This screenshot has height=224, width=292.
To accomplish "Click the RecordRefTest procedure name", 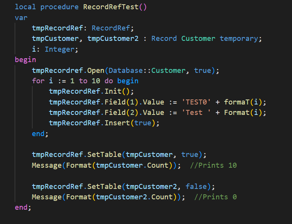I will coord(111,7).
